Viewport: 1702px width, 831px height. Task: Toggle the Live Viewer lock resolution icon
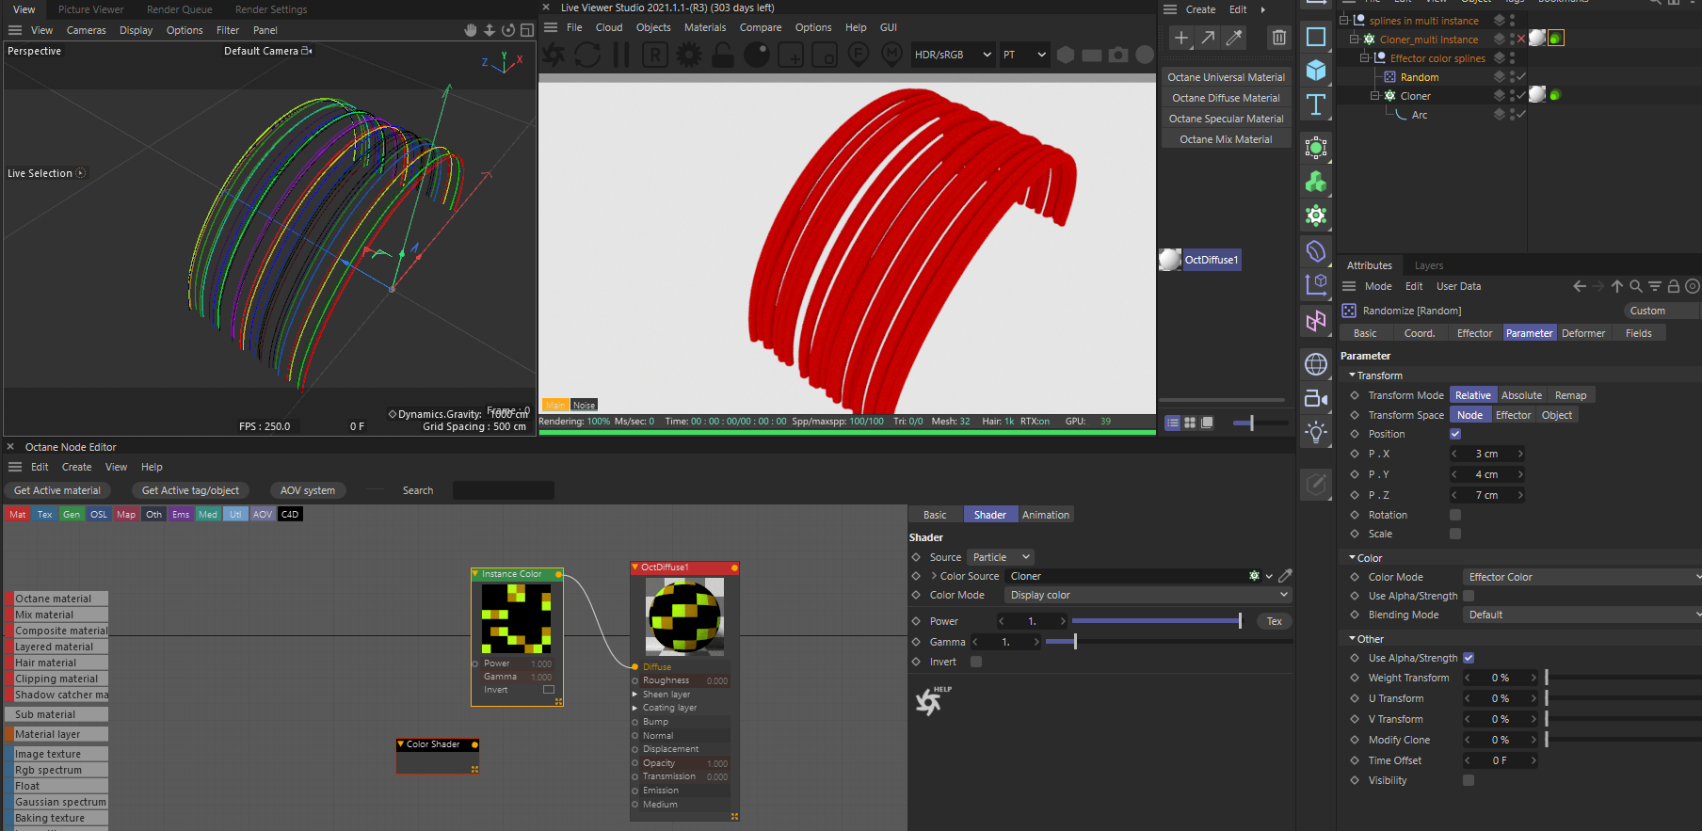(x=723, y=55)
